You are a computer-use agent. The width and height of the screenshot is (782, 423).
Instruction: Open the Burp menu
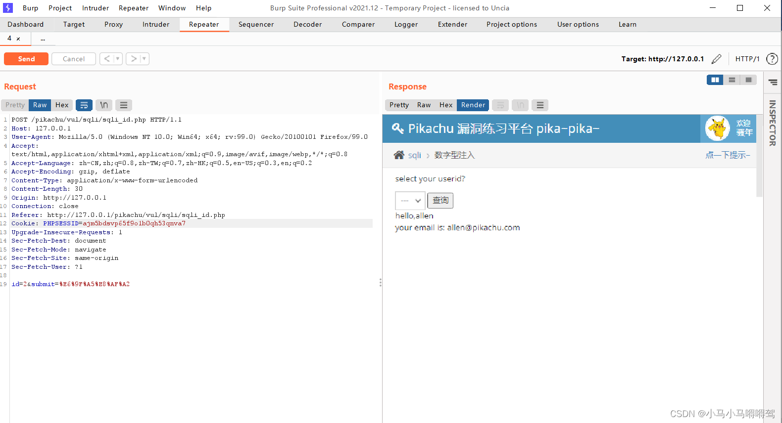click(30, 8)
